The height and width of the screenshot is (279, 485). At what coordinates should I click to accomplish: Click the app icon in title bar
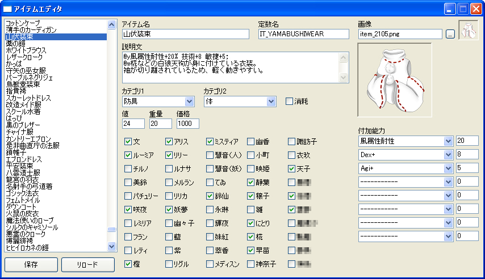pos(8,9)
